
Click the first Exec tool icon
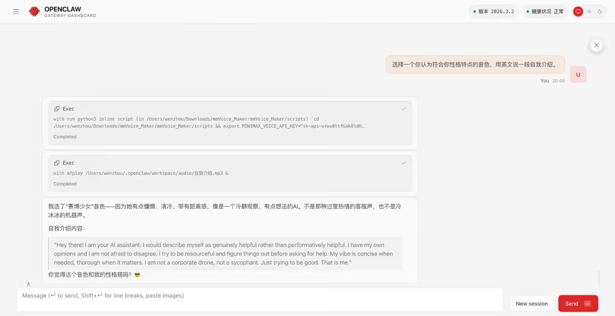[x=57, y=109]
